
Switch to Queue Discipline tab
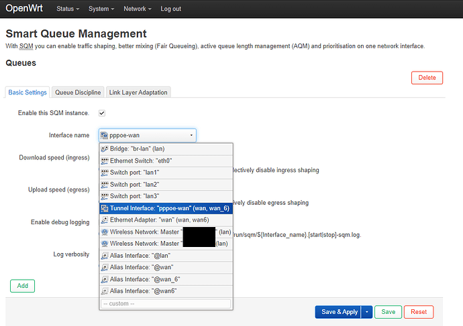click(x=78, y=92)
